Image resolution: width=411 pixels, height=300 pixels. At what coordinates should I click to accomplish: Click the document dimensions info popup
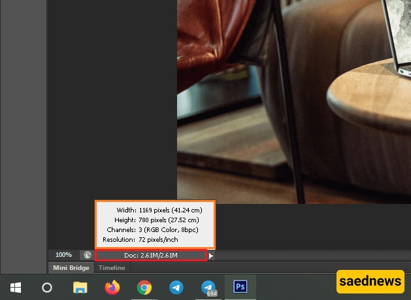tap(155, 225)
